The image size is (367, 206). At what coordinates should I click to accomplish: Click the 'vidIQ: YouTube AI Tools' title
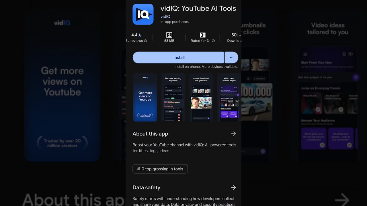click(198, 8)
